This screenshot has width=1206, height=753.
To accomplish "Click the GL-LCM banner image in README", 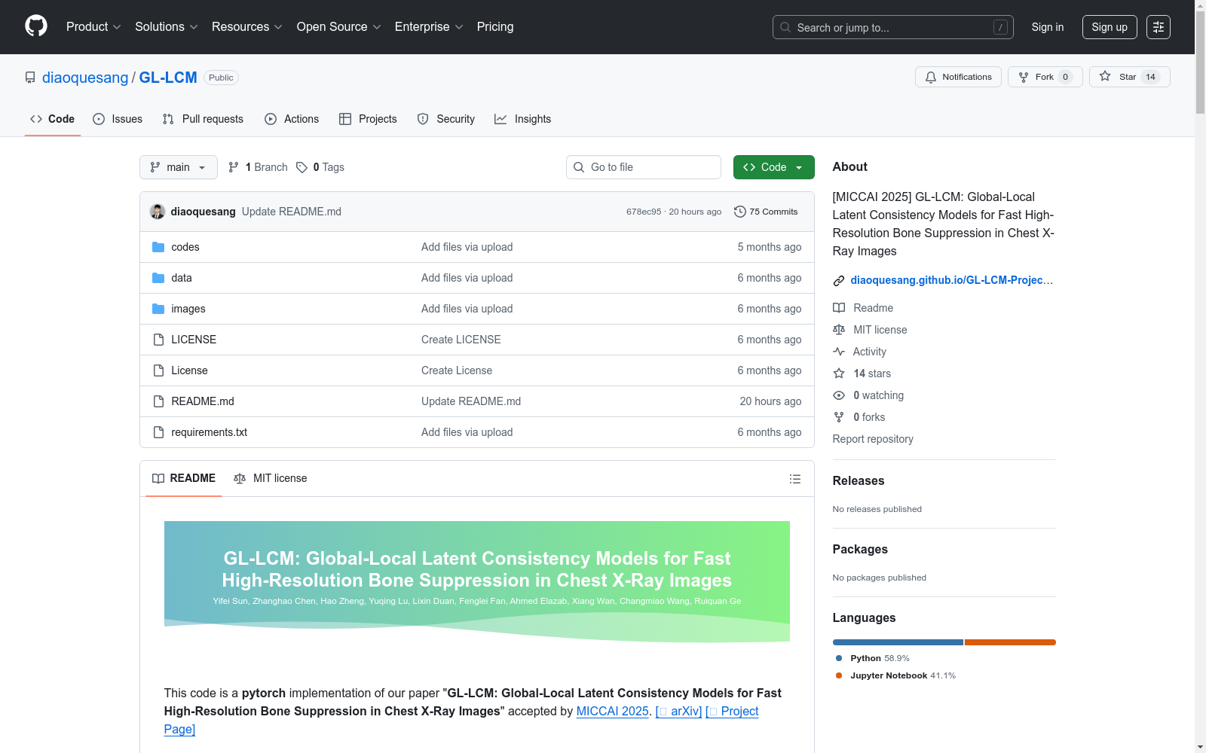I will (477, 582).
